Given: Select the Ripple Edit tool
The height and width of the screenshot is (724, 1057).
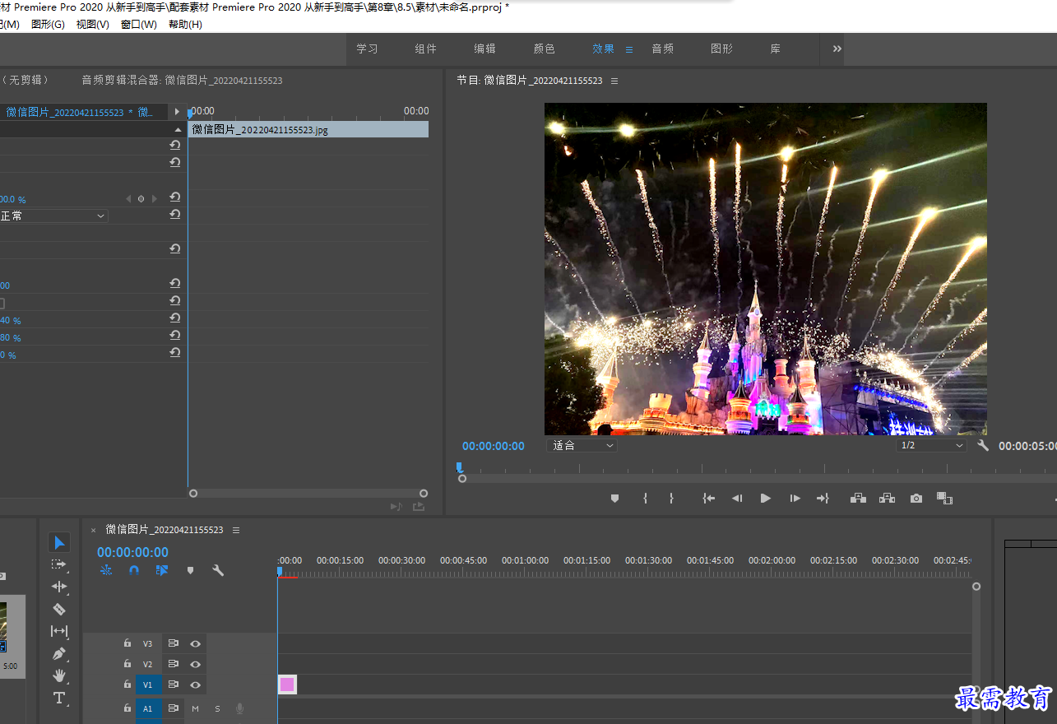Looking at the screenshot, I should [59, 587].
